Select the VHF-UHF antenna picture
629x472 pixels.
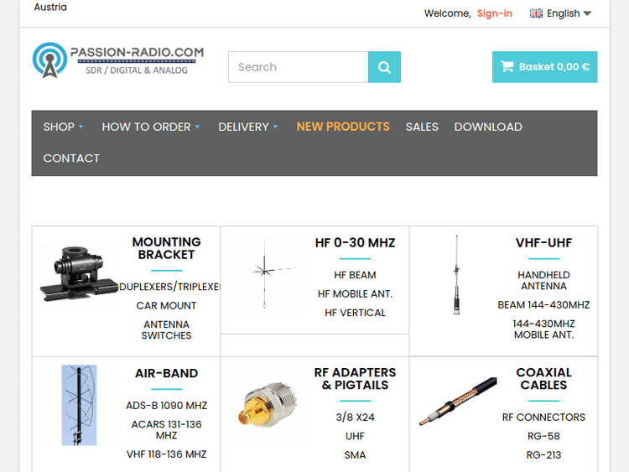456,275
